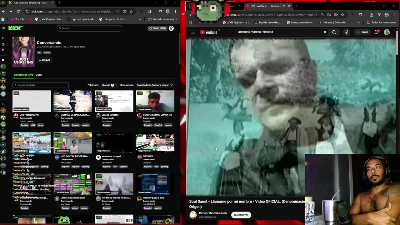
Task: Open the veawmos una peli stream title
Action: coord(111,156)
